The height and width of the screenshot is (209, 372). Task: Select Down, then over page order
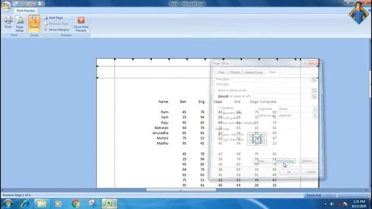[x=220, y=135]
